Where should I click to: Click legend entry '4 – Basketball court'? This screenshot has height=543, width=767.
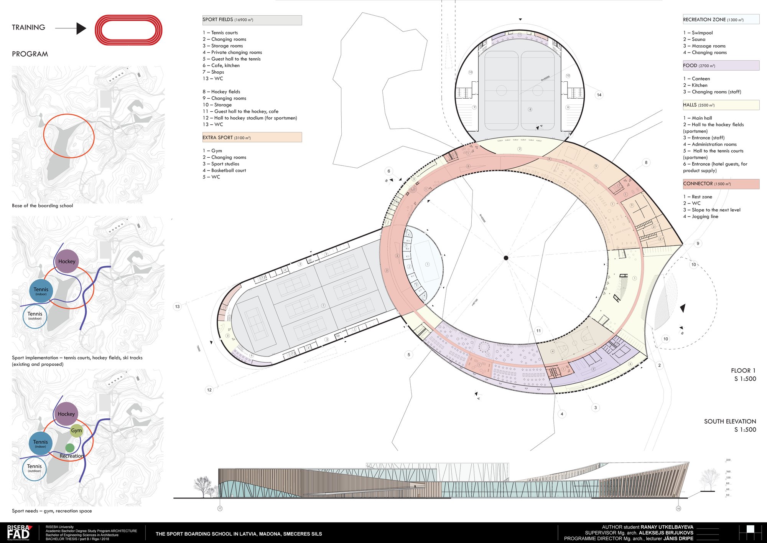pos(224,170)
